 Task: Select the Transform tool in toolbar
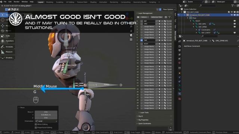coord(7,41)
